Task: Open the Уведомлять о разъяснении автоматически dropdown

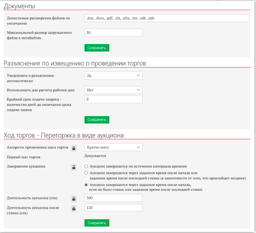Action: pos(113,76)
